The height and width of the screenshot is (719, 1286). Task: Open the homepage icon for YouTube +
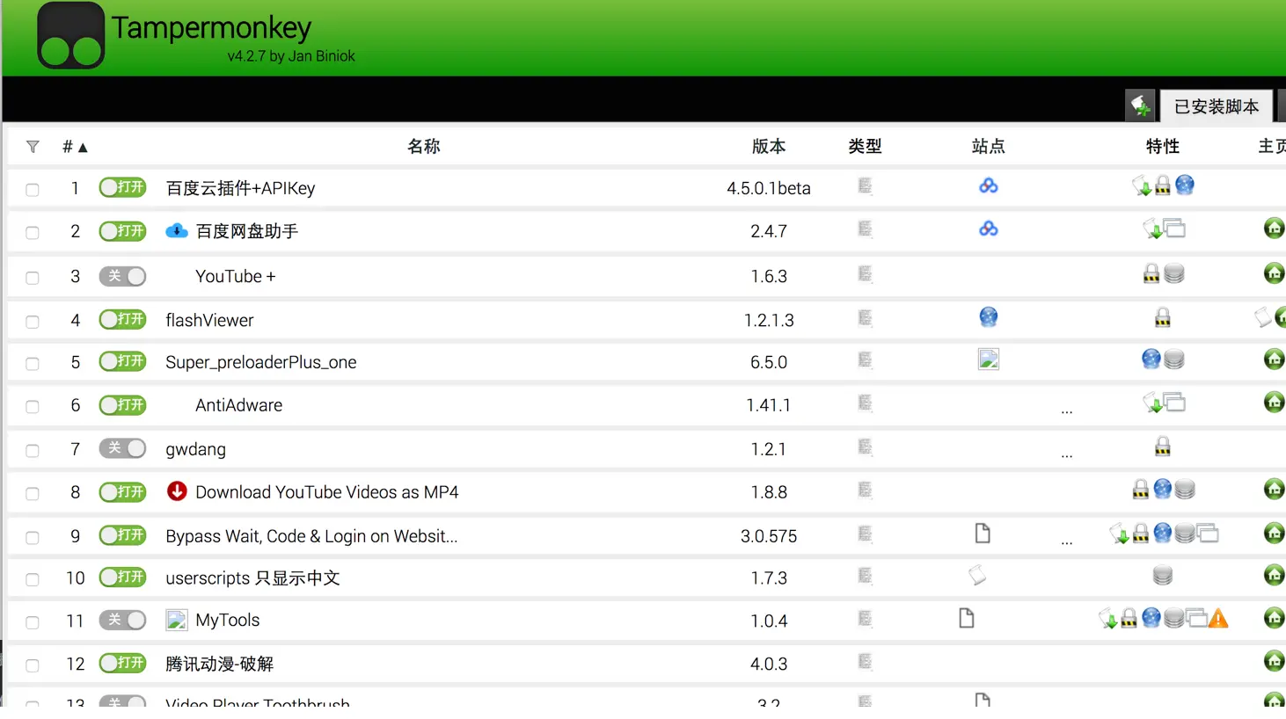pos(1274,273)
